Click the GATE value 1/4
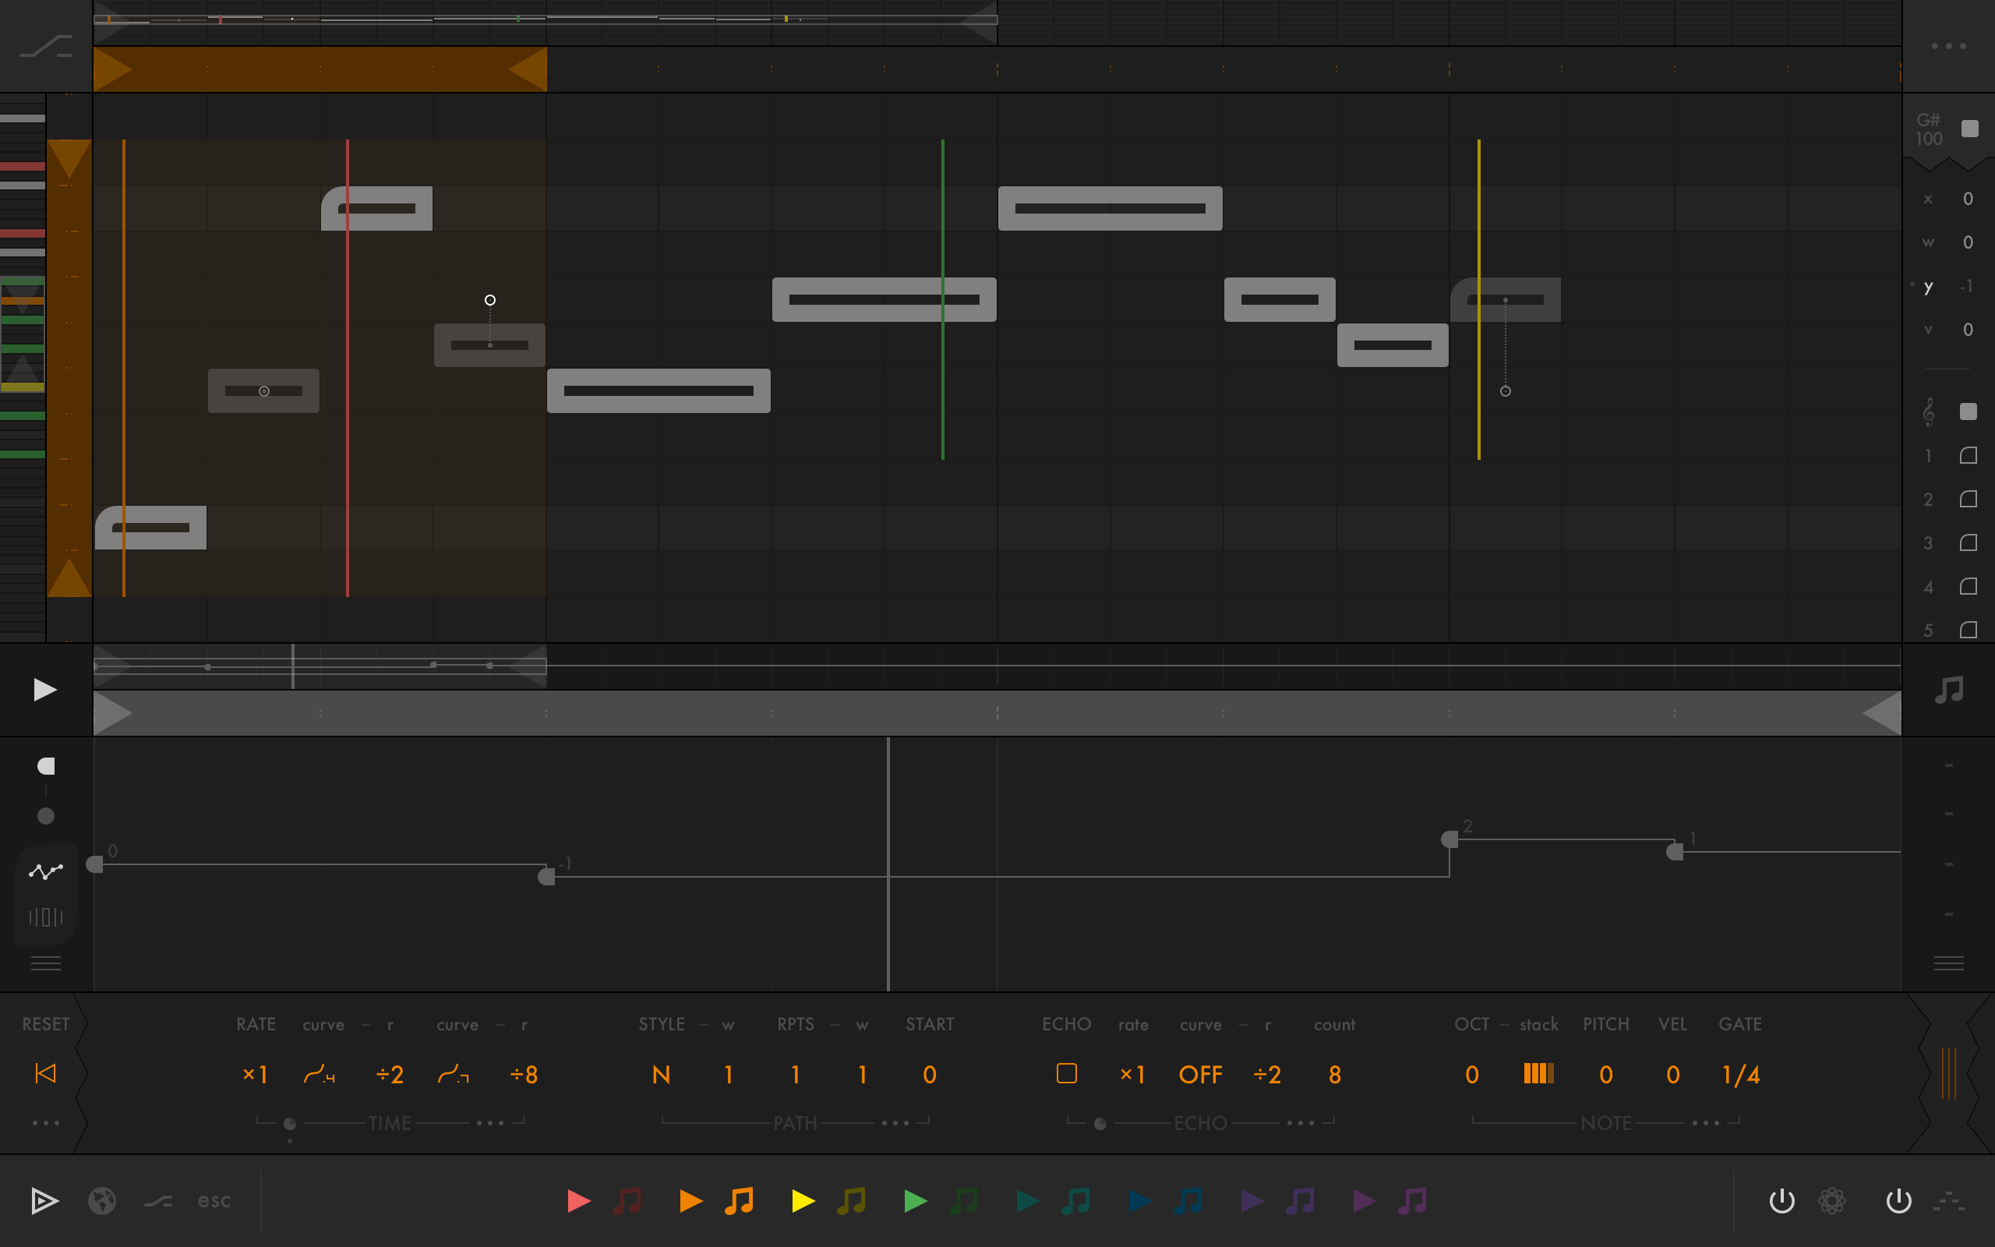Screen dimensions: 1995x1247 (1740, 1074)
